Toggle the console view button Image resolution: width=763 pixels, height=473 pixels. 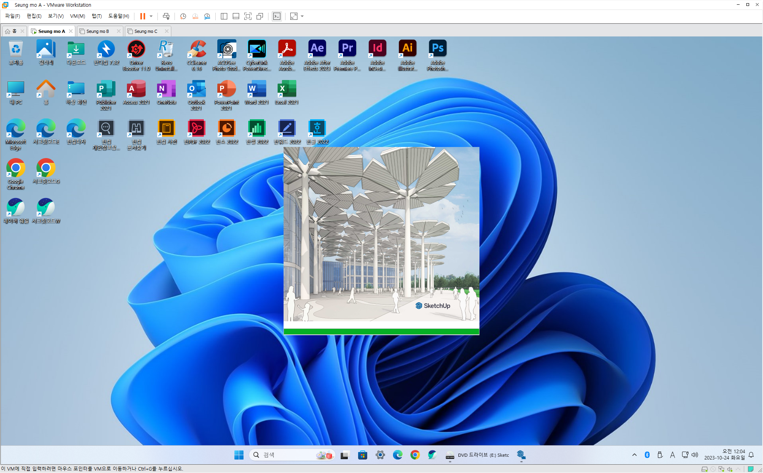(277, 16)
